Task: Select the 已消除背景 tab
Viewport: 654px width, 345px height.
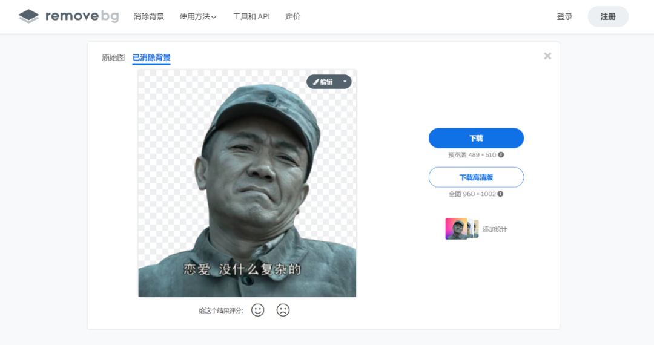Action: click(x=151, y=58)
